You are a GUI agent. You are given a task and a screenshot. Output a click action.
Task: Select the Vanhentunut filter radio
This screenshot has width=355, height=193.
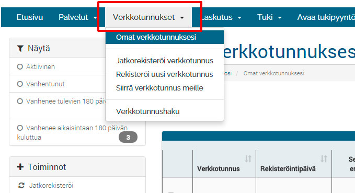[x=20, y=84]
